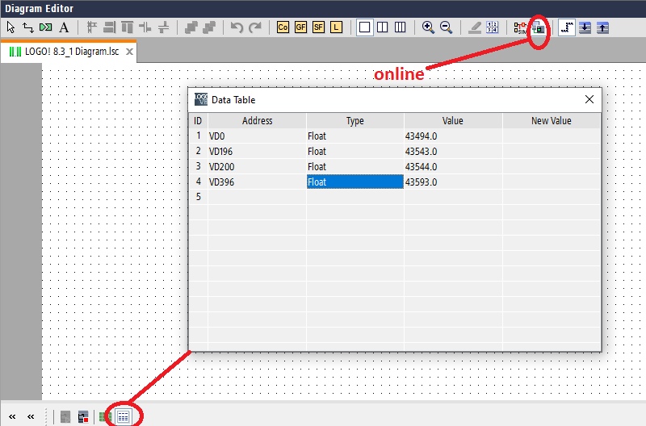Image resolution: width=646 pixels, height=426 pixels.
Task: Click the Type cell of VD0 row
Action: pos(355,136)
